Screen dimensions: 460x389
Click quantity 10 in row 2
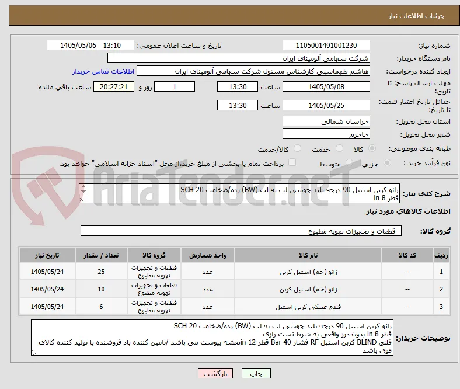(101, 289)
